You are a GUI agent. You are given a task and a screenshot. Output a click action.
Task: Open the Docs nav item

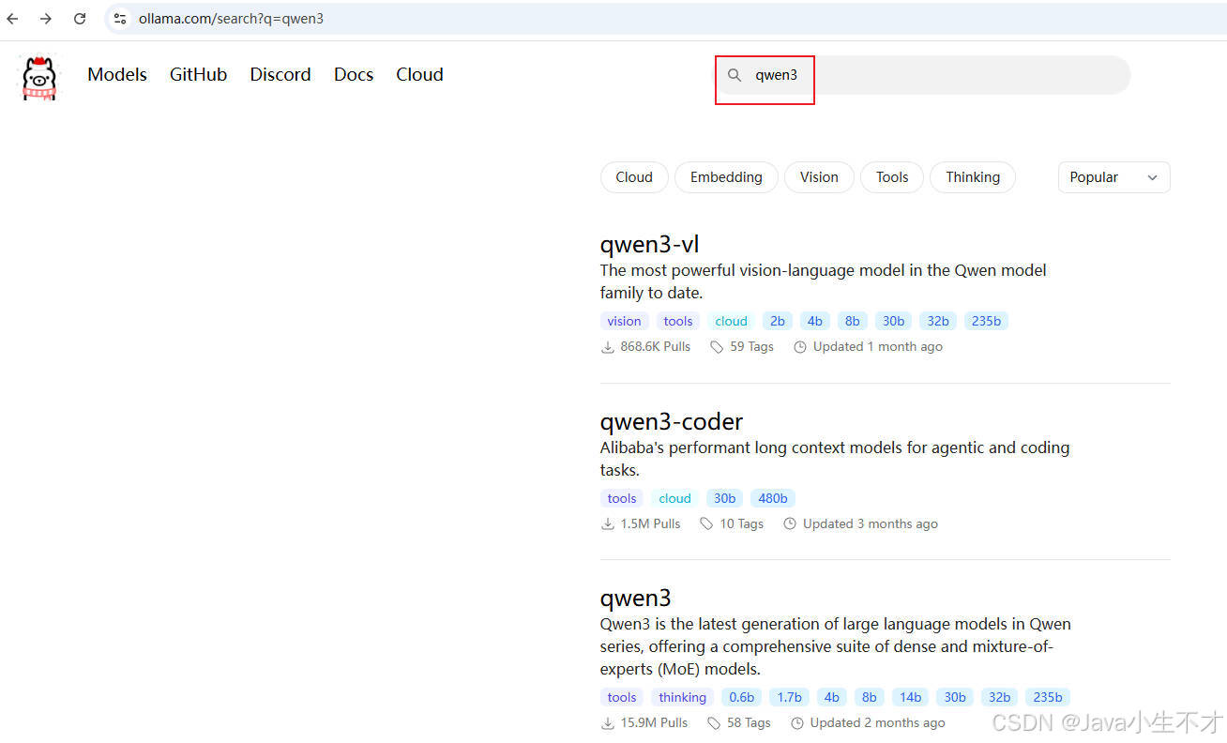tap(354, 75)
